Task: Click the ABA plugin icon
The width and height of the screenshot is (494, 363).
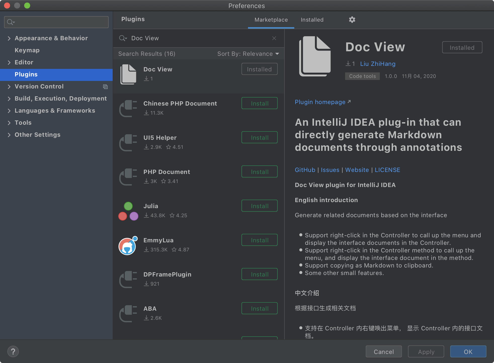Action: tap(128, 314)
